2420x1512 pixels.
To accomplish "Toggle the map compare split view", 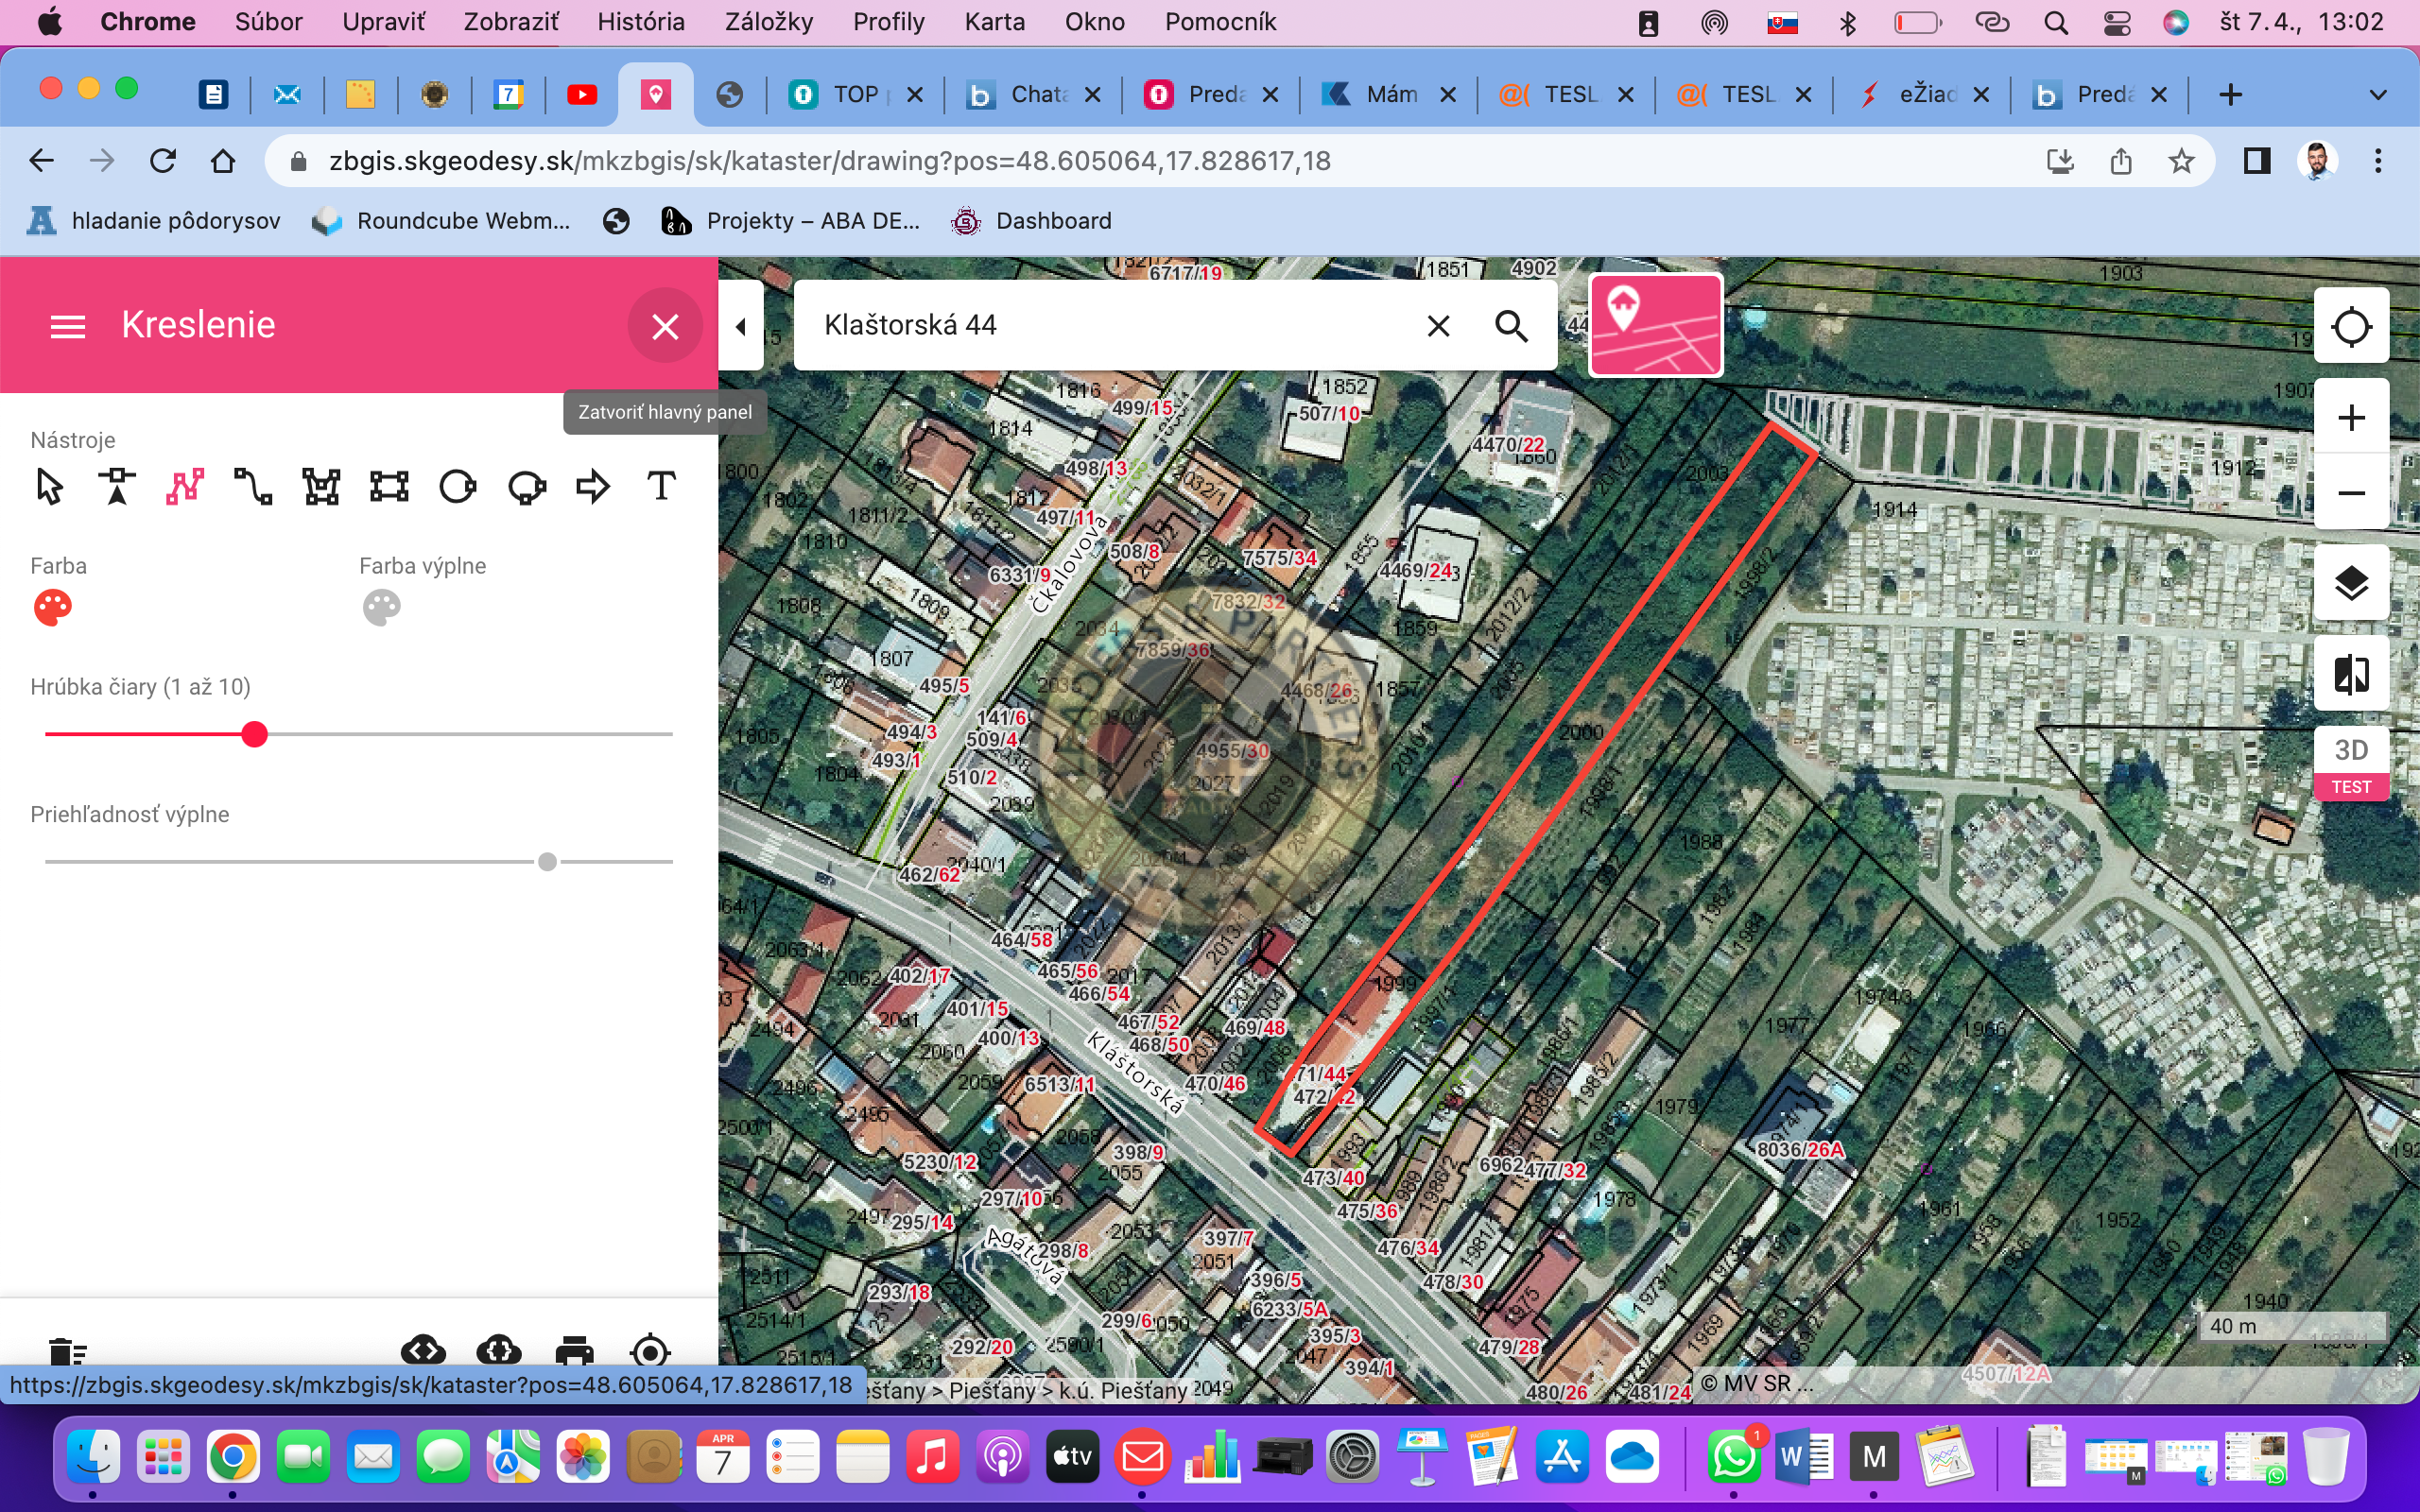I will coord(2351,673).
